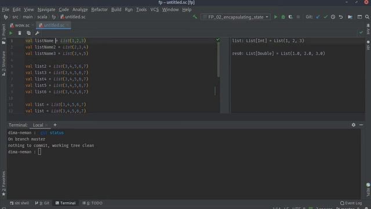Run the worksheet with green play icon
Screen dimensions: 371x209
(x=11, y=33)
